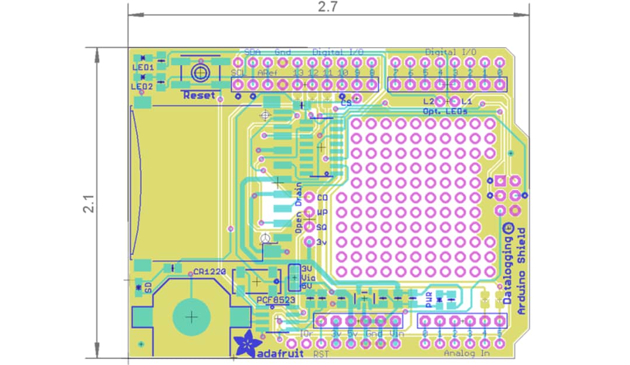Select the 3V Via 6V jumper block
The width and height of the screenshot is (630, 365).
pos(294,276)
